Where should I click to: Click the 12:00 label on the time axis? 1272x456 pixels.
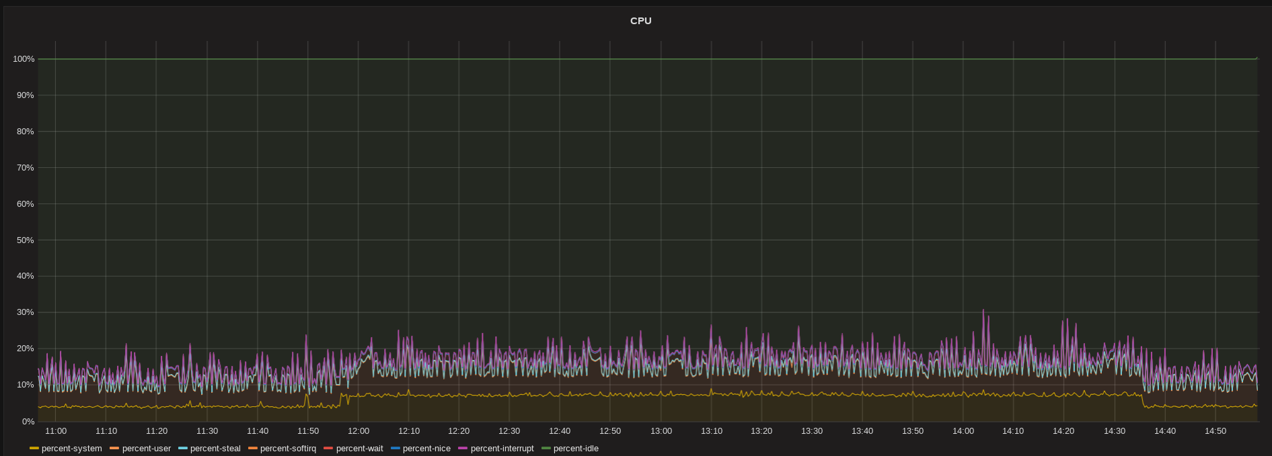pos(359,431)
